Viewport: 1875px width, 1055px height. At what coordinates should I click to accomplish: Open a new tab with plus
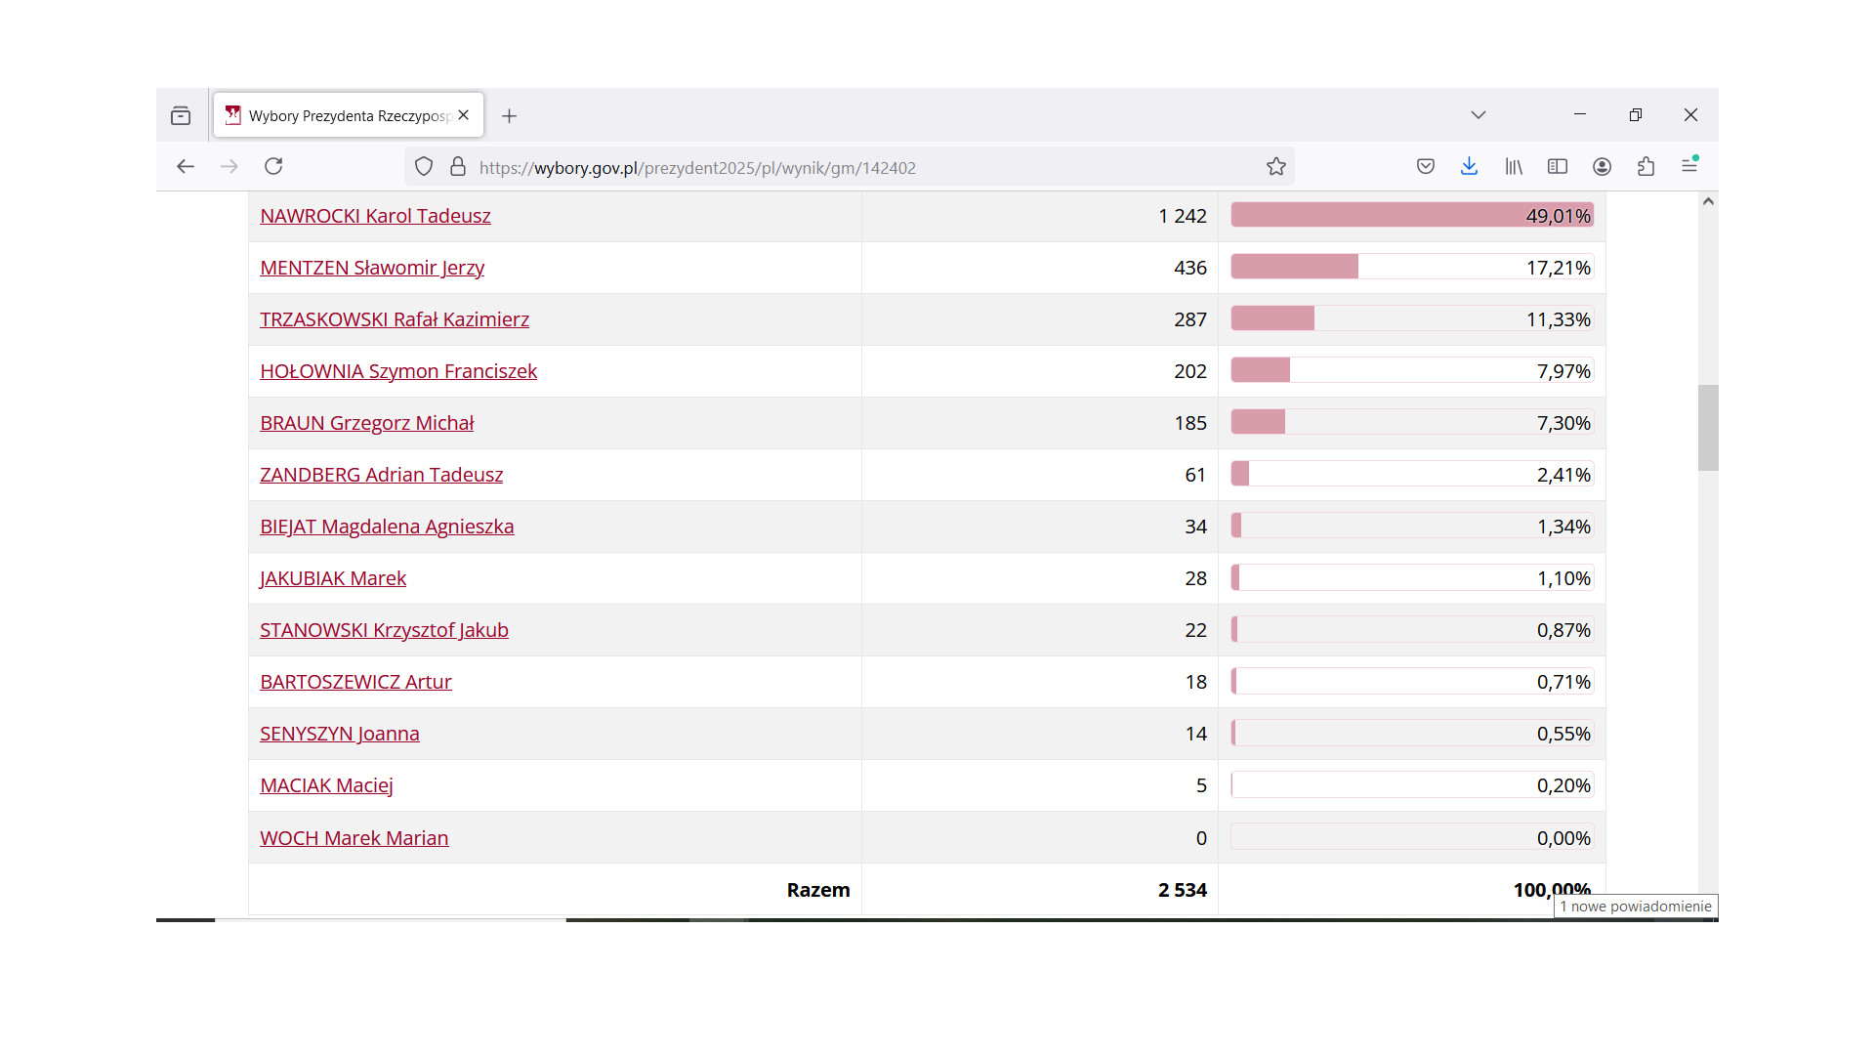[509, 116]
